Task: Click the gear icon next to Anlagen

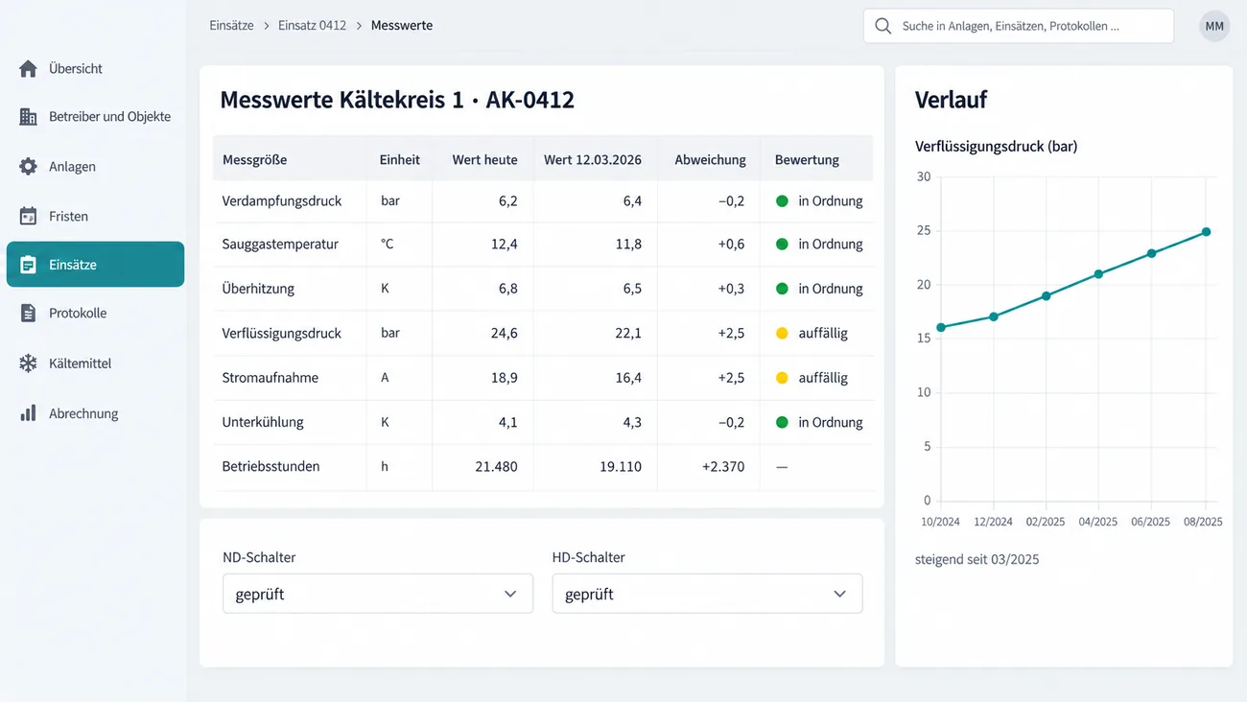Action: [29, 167]
